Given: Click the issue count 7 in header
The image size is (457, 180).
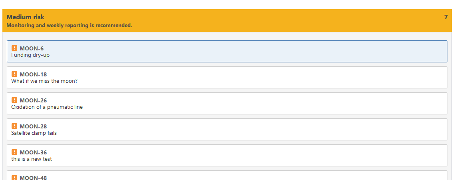Looking at the screenshot, I should (x=446, y=17).
